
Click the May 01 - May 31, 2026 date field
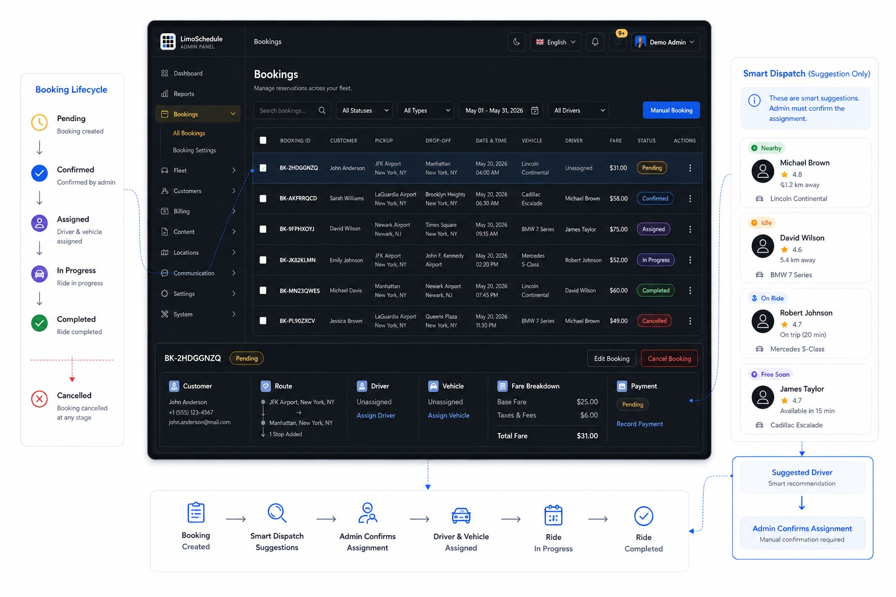click(x=501, y=110)
